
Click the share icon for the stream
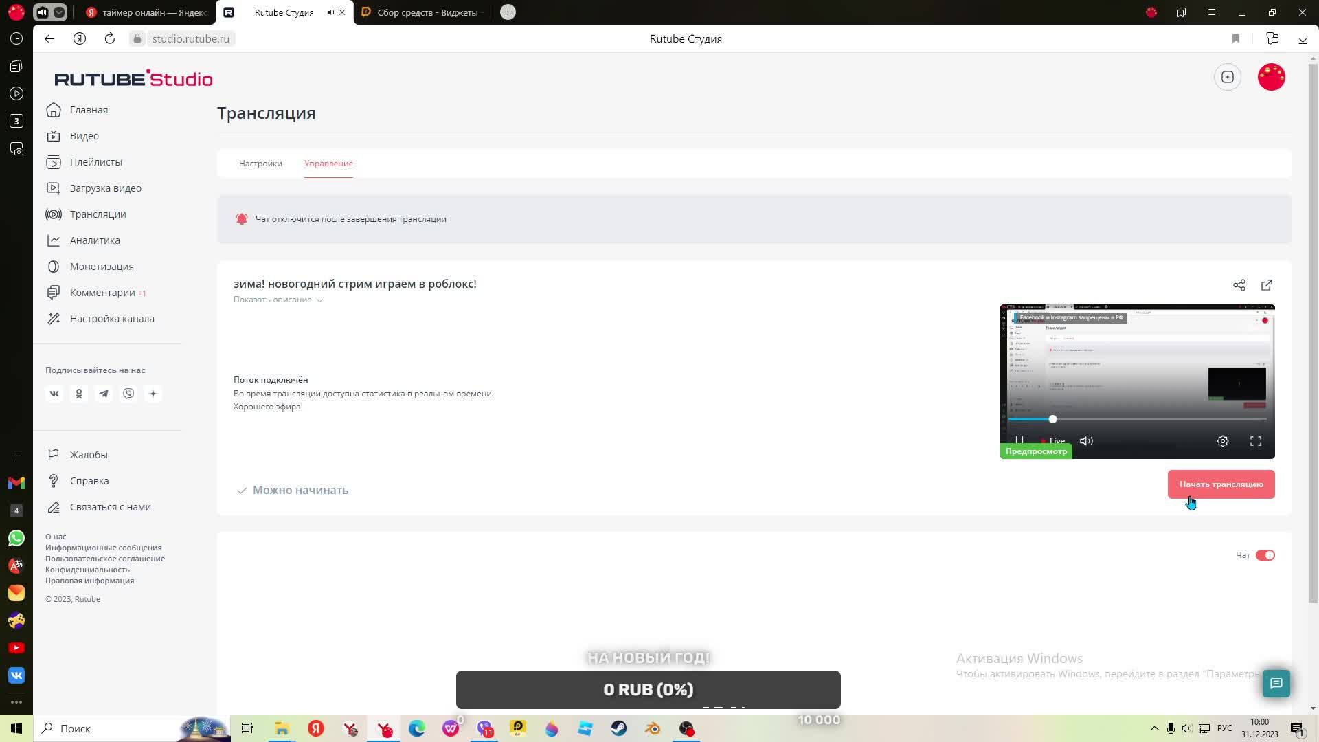point(1239,285)
